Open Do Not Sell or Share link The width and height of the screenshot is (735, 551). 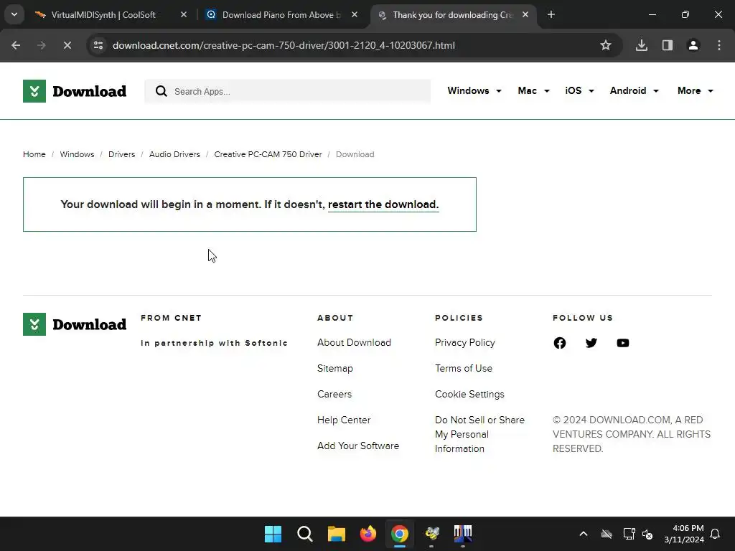pos(479,434)
